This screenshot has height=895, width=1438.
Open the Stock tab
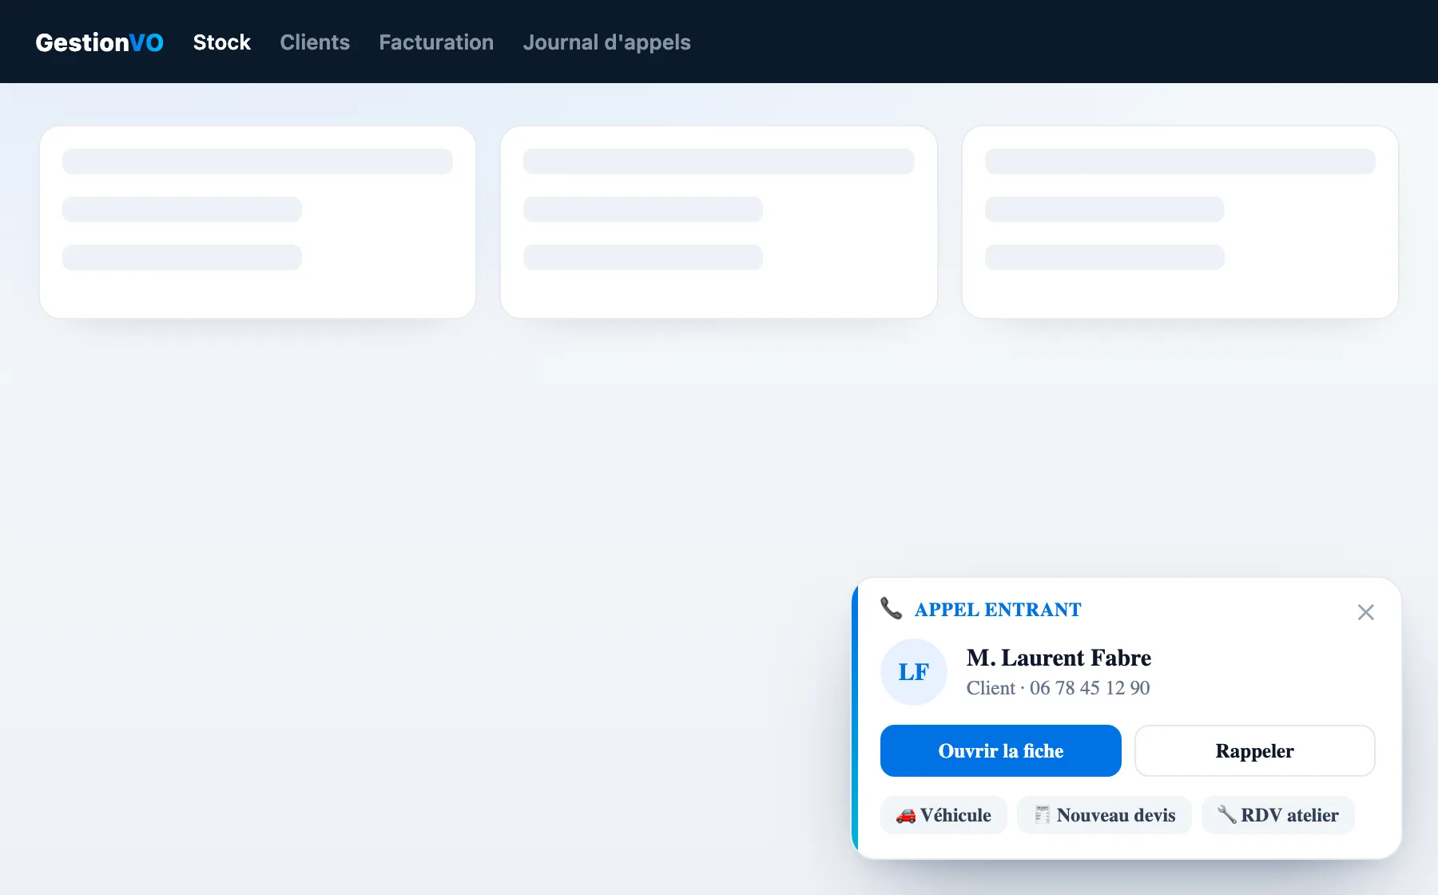pos(222,42)
